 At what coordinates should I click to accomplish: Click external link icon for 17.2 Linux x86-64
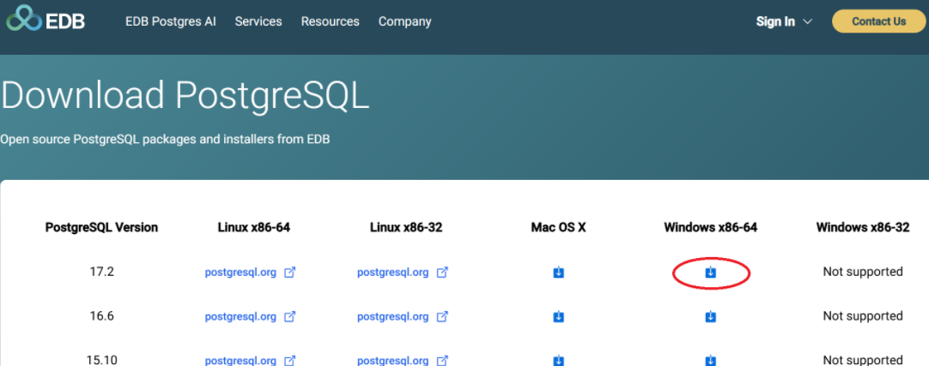(x=289, y=273)
